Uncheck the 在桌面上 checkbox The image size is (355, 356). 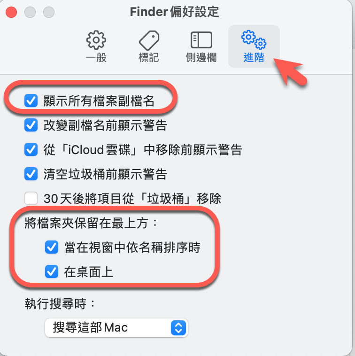pyautogui.click(x=52, y=272)
